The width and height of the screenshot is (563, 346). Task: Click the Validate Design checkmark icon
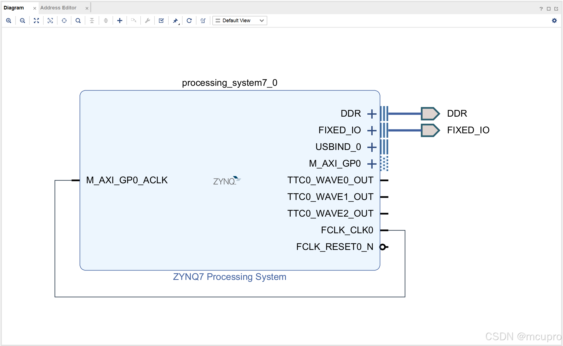pyautogui.click(x=161, y=21)
